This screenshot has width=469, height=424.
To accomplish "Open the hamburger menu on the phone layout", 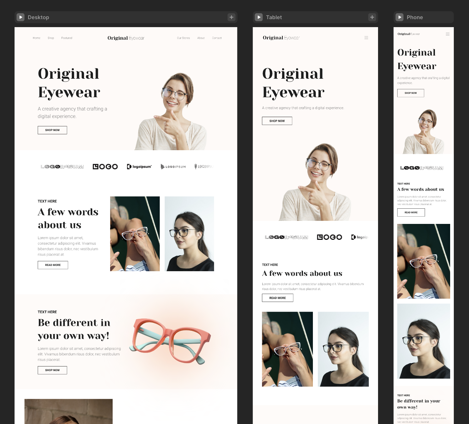I will coord(448,34).
